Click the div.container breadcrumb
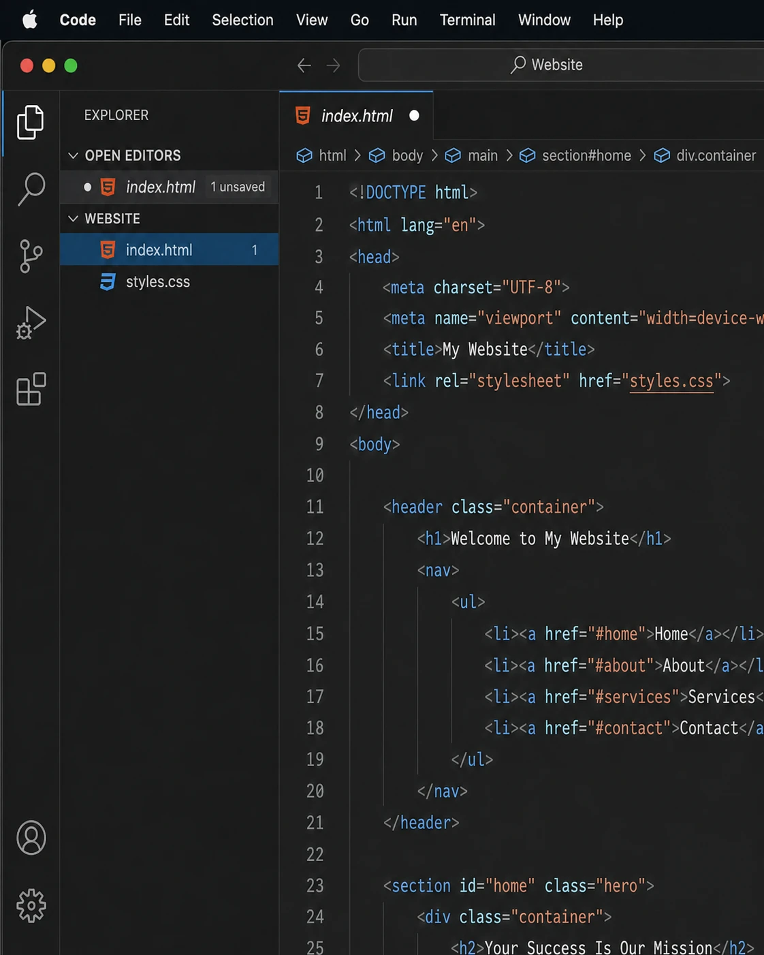The image size is (764, 955). click(716, 155)
